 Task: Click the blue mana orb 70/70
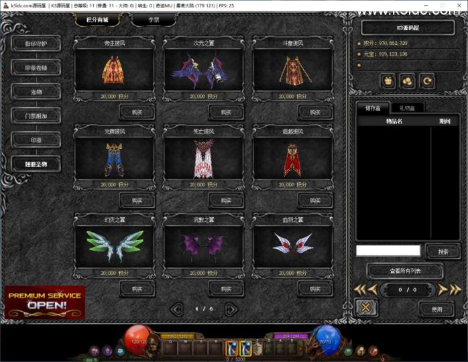(326, 341)
